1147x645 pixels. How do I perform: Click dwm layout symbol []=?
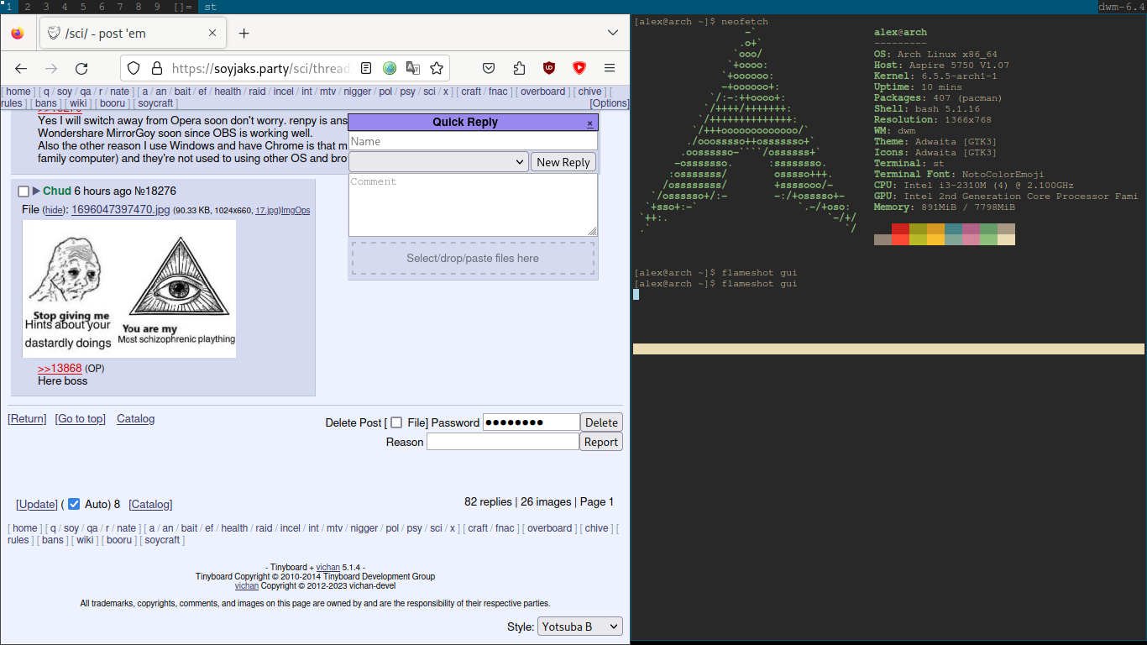[183, 7]
